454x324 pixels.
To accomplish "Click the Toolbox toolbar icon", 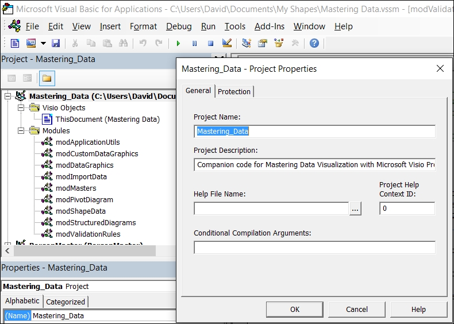I will [x=295, y=44].
